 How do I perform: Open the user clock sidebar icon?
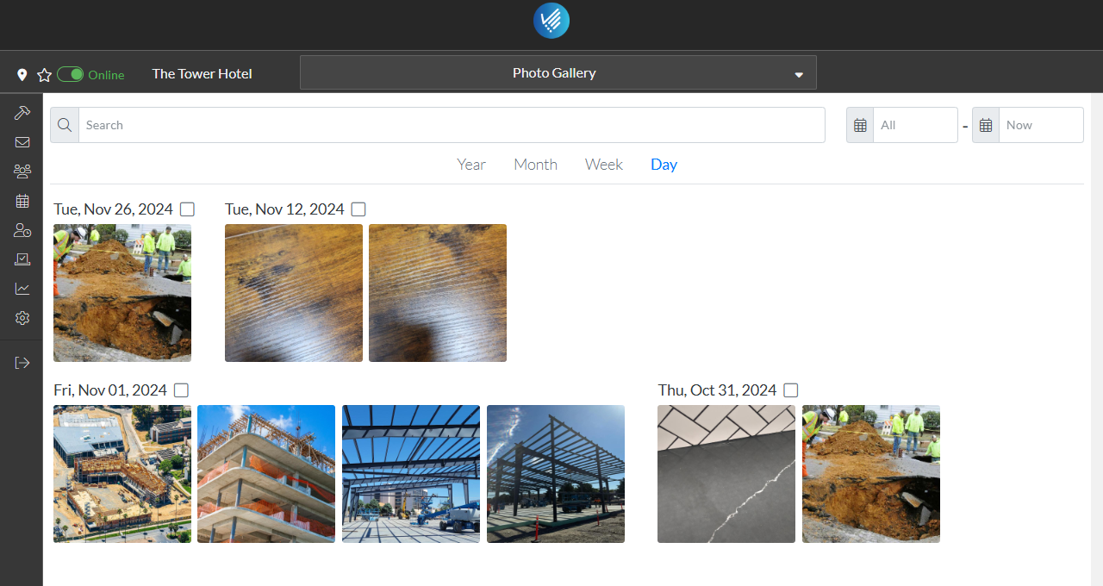pyautogui.click(x=22, y=230)
